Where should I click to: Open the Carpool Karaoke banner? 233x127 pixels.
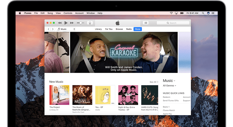click(x=124, y=52)
